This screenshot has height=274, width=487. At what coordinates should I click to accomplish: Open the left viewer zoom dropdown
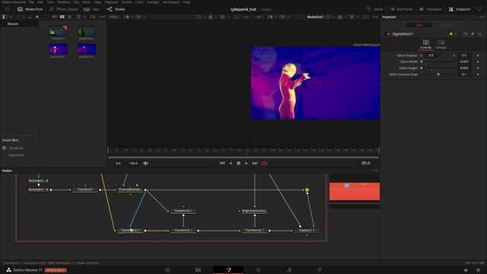coord(114,17)
